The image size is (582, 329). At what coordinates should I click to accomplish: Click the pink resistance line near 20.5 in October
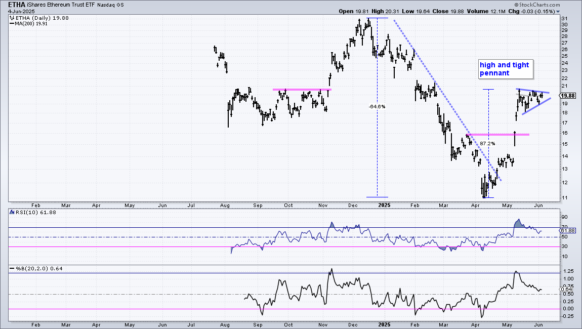coord(302,90)
